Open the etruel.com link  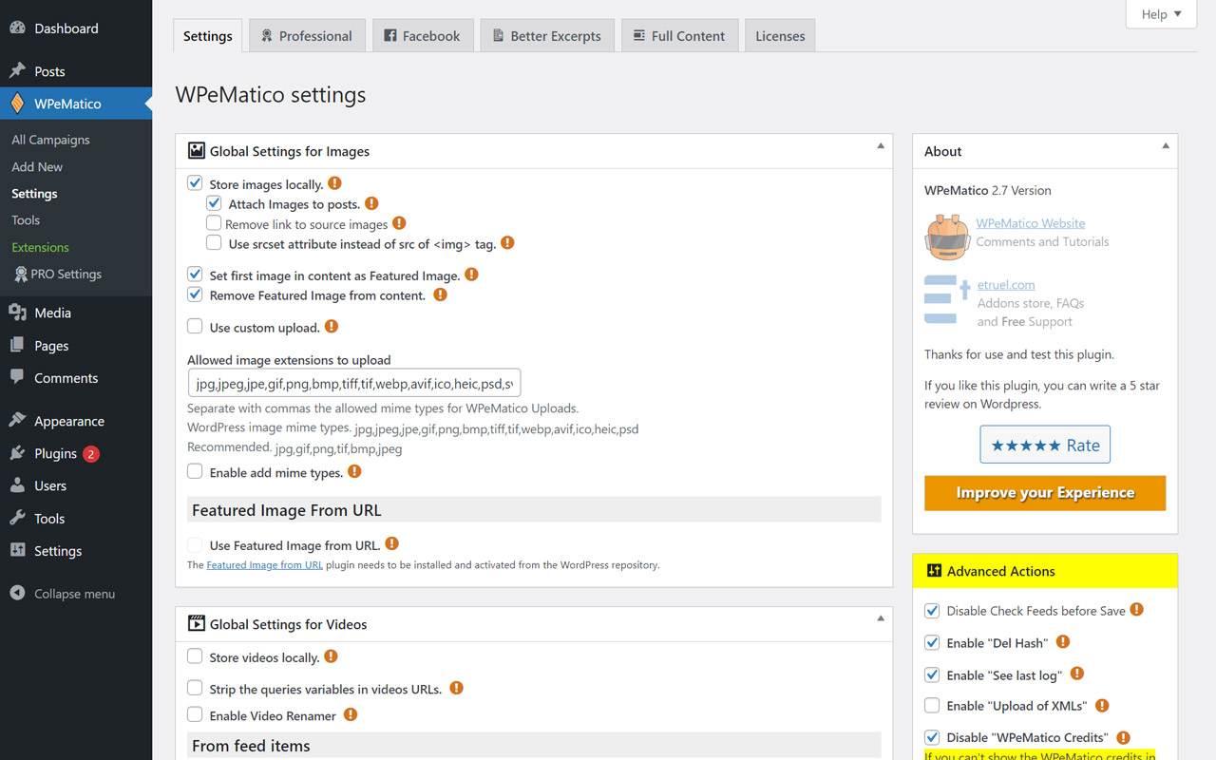[x=1006, y=284]
